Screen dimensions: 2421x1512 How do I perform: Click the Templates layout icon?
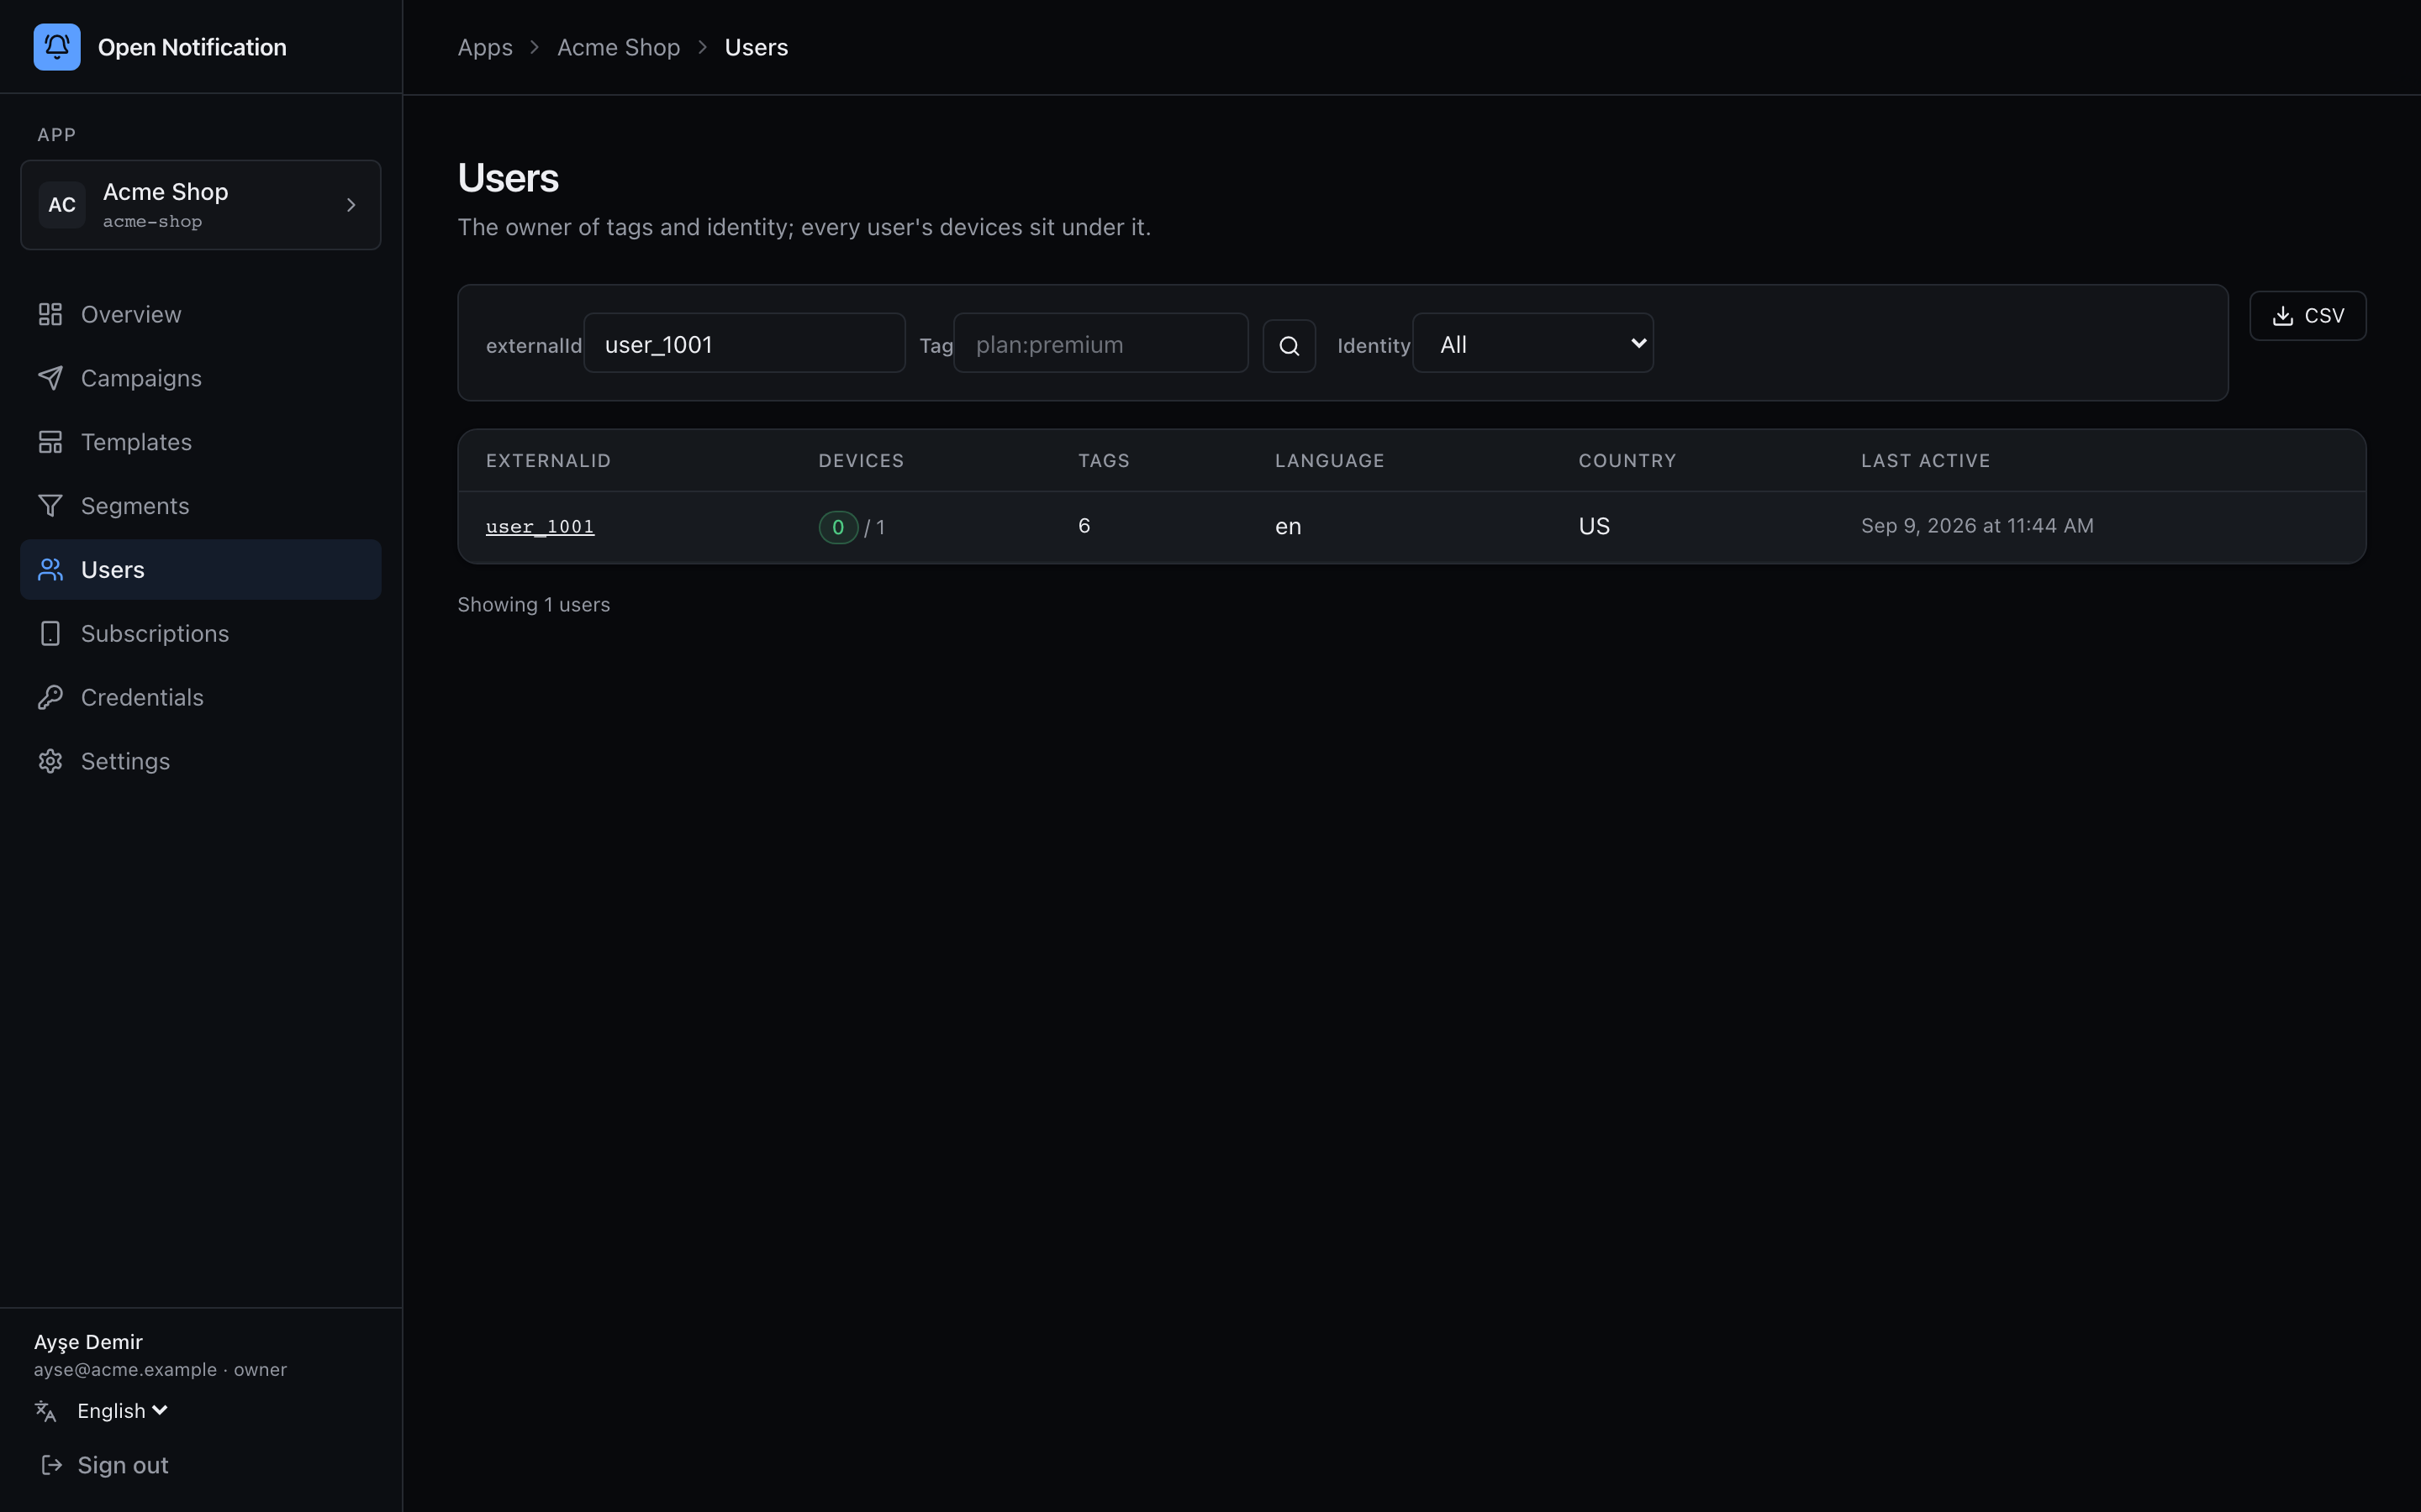click(x=50, y=442)
